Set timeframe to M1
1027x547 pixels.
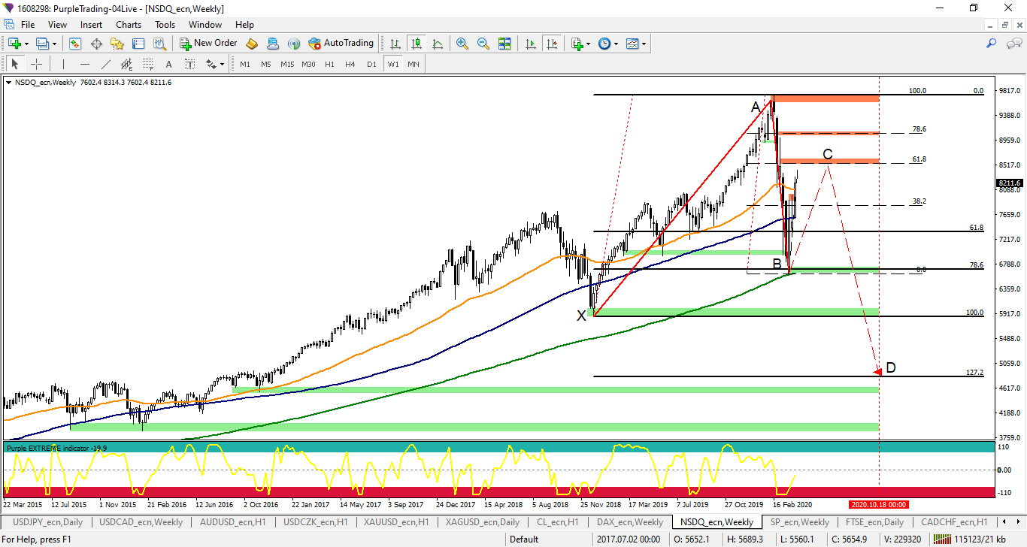[245, 64]
